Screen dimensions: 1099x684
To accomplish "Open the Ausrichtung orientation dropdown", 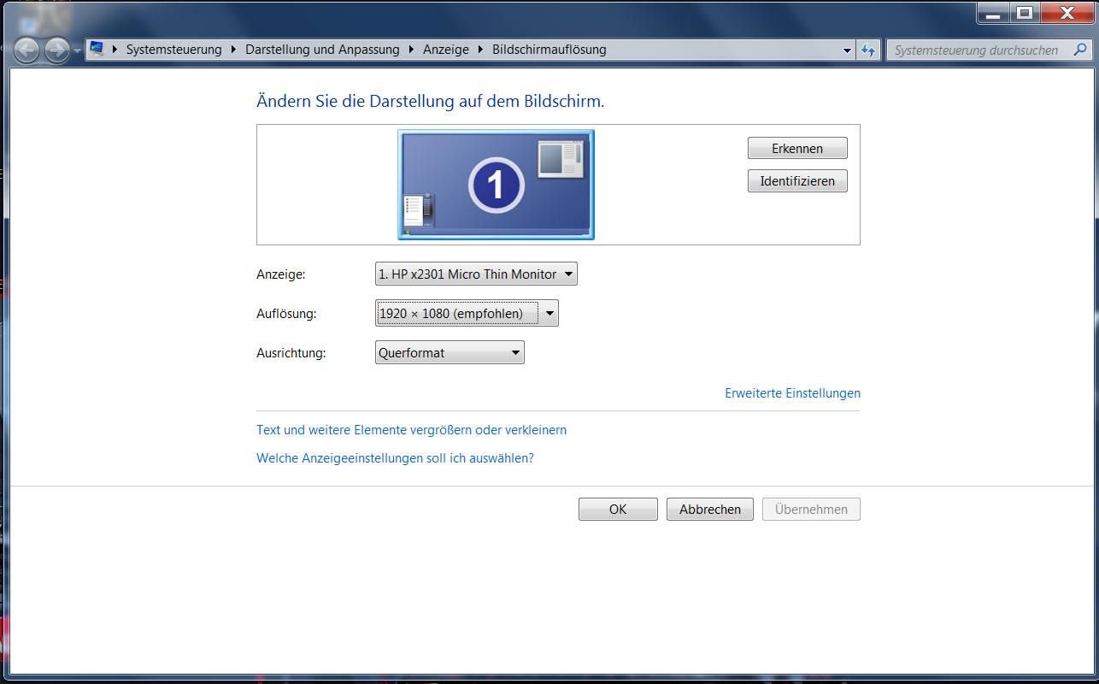I will (450, 352).
